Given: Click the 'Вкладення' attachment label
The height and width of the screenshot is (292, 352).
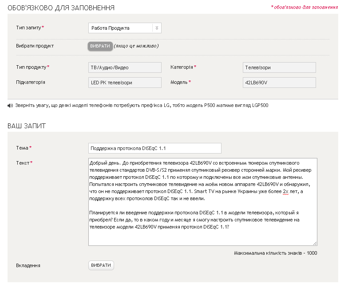Looking at the screenshot, I should (x=28, y=265).
